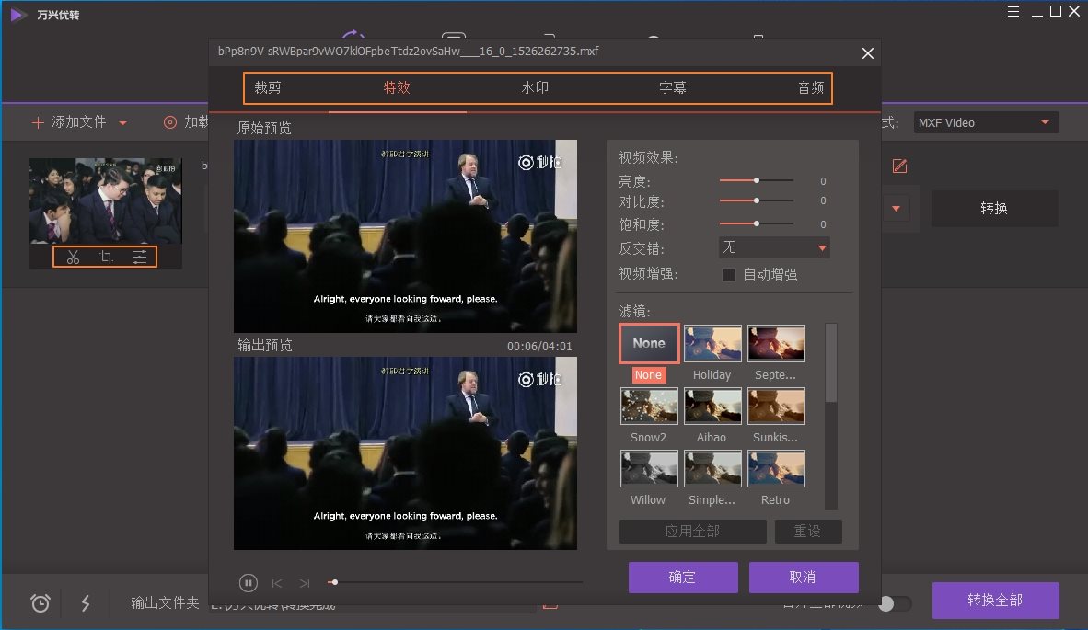Click the orange edit pencil icon near 转换
The width and height of the screenshot is (1088, 630).
click(899, 166)
